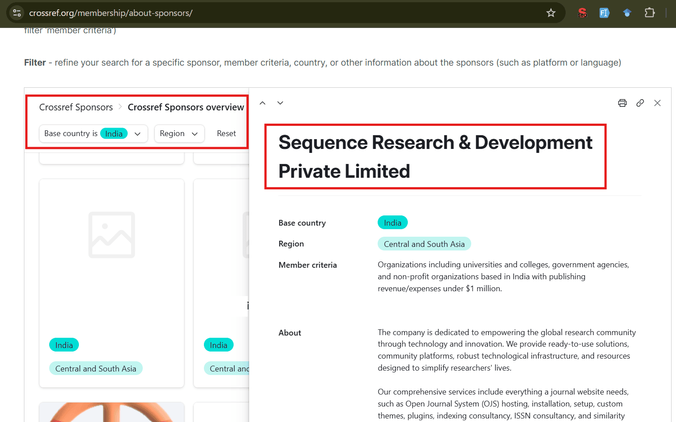The width and height of the screenshot is (676, 422).
Task: Click 'Central and South Asia' tag on leftmost card
Action: coord(96,368)
